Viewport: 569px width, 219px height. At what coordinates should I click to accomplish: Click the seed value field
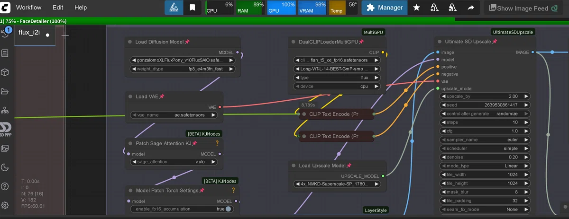click(485, 105)
